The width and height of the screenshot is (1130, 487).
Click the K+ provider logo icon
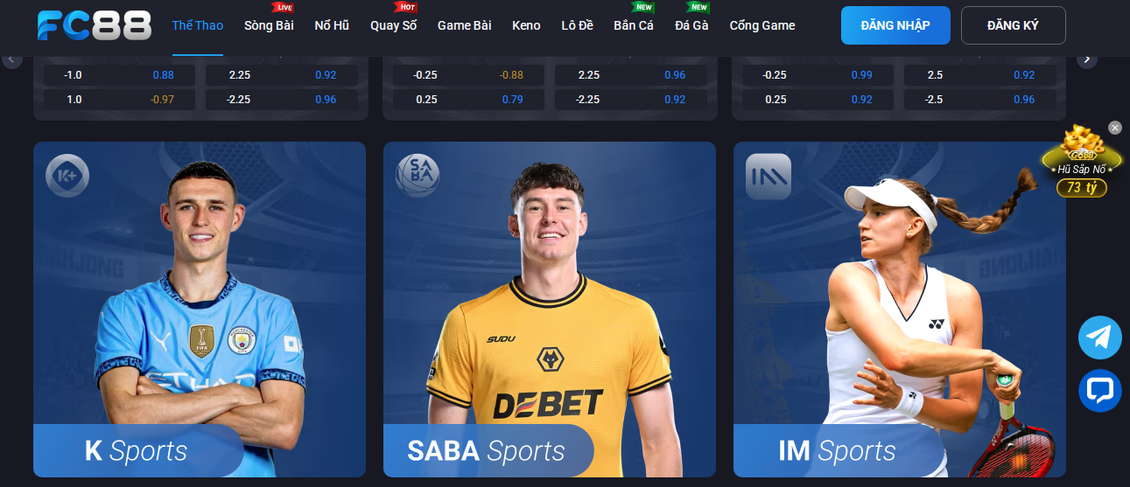click(67, 176)
